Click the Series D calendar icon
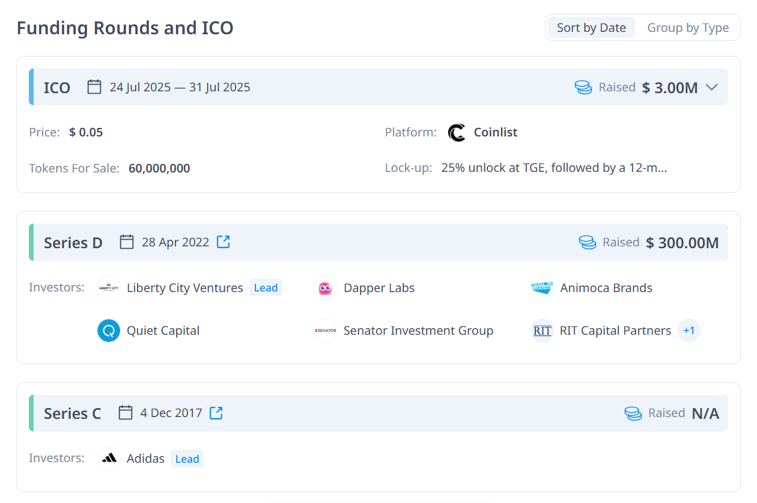 pos(127,242)
